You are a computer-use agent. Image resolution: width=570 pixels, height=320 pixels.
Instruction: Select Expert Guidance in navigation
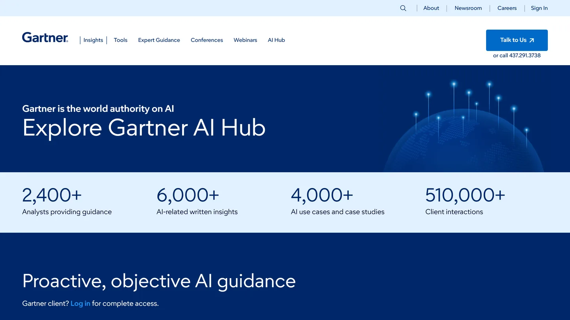(159, 40)
